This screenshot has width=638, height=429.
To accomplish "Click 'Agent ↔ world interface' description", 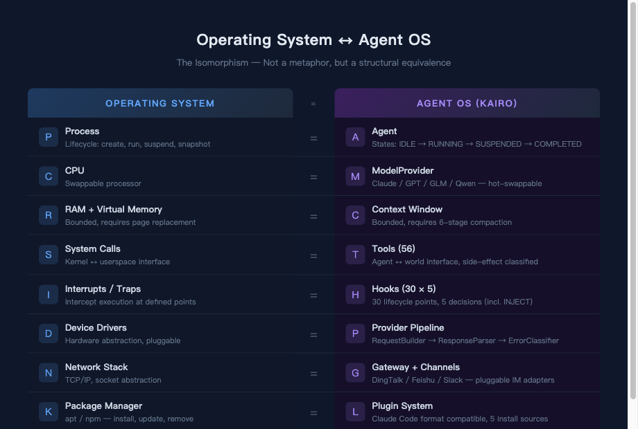I will point(455,262).
